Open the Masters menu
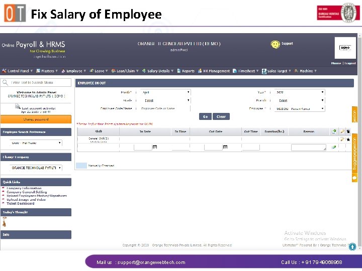Image resolution: width=362 pixels, height=271 pixels. coord(47,71)
